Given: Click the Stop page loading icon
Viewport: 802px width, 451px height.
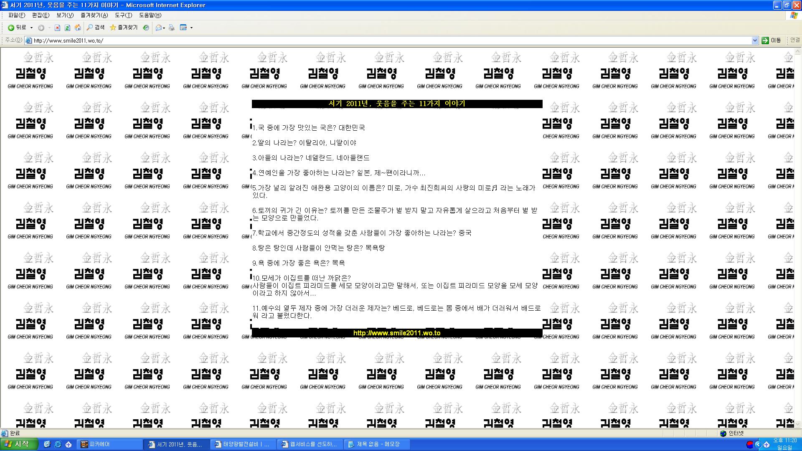Looking at the screenshot, I should (x=57, y=28).
